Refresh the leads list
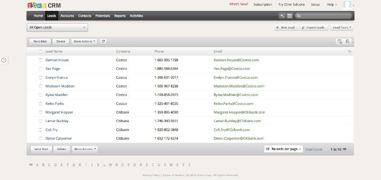The height and width of the screenshot is (180, 381). tap(103, 41)
